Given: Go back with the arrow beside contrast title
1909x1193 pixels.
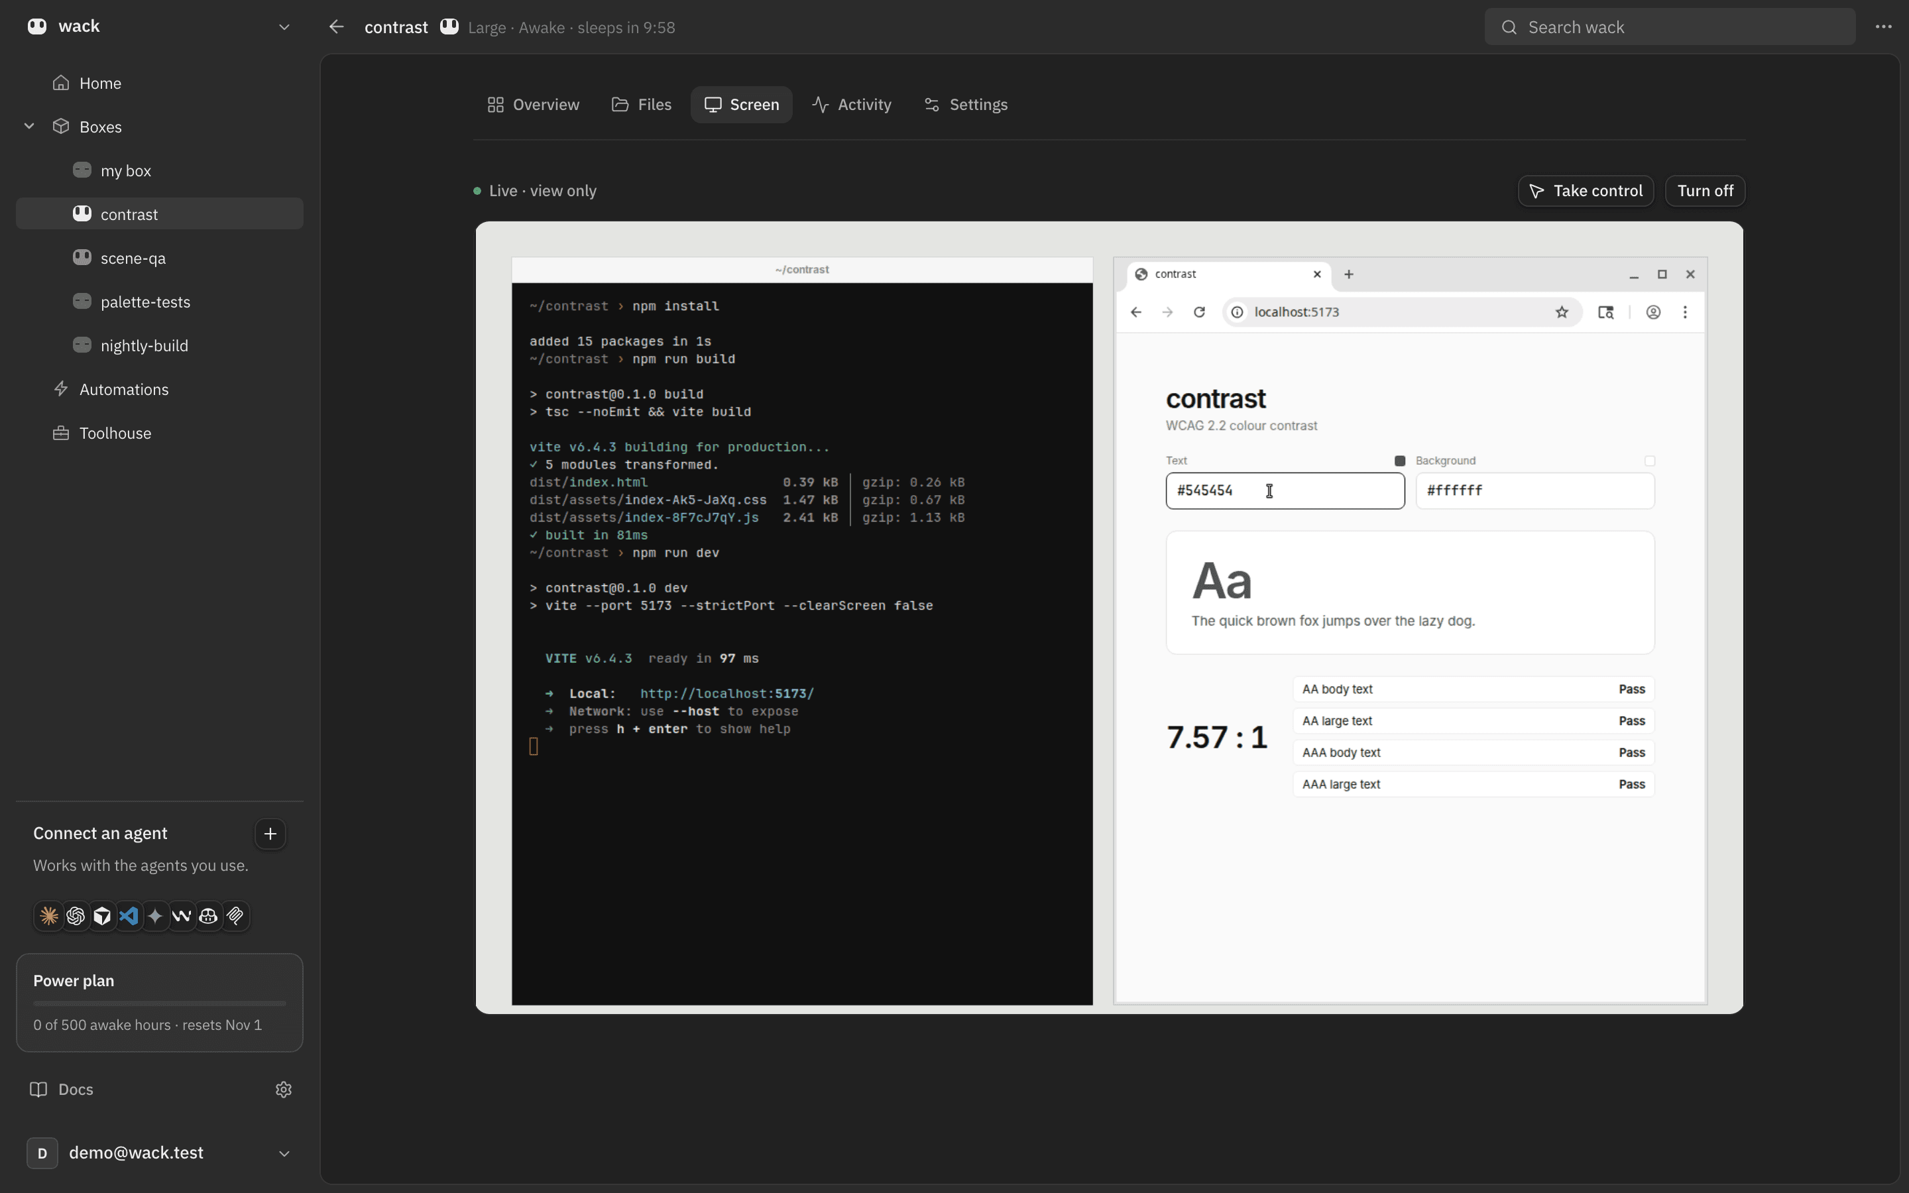Looking at the screenshot, I should (337, 27).
